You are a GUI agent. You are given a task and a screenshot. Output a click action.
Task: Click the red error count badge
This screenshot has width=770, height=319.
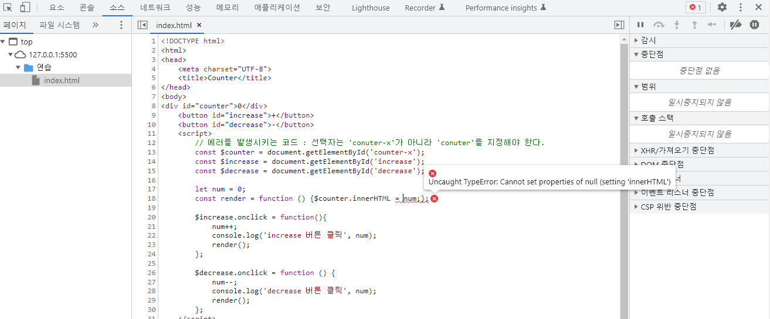pos(696,8)
